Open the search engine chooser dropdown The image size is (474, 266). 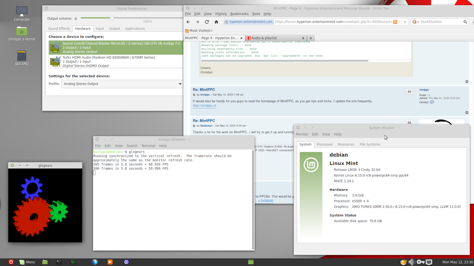416,22
